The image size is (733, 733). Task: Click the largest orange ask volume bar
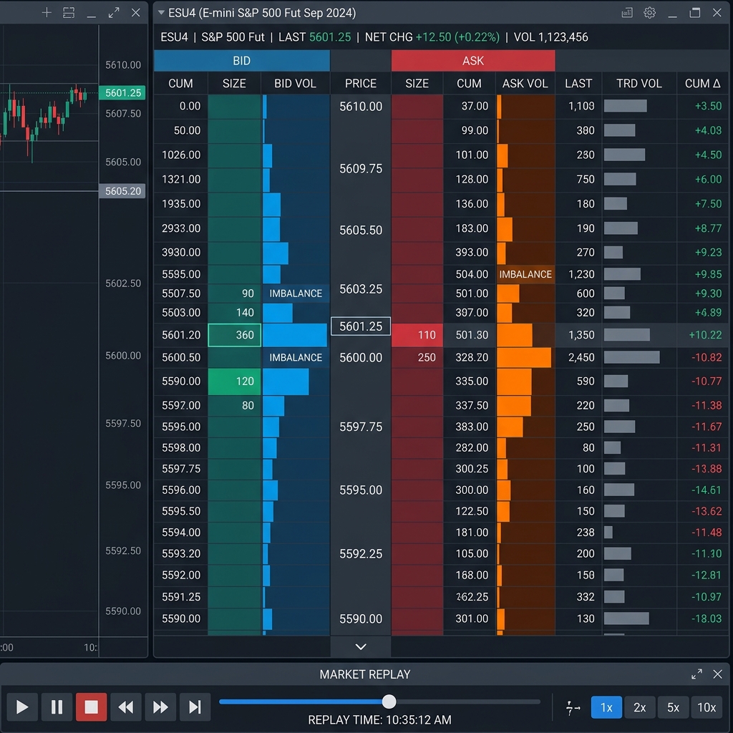click(524, 357)
